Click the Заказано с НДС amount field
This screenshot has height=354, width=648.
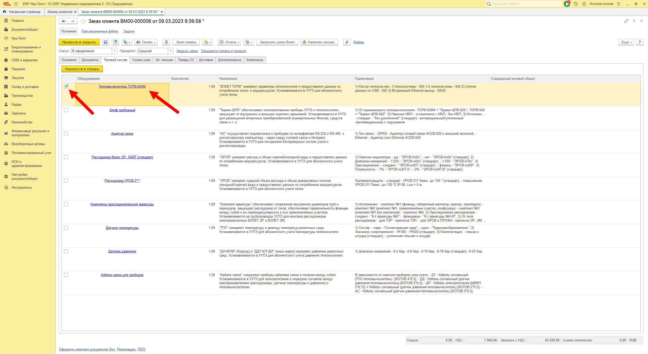coord(544,340)
